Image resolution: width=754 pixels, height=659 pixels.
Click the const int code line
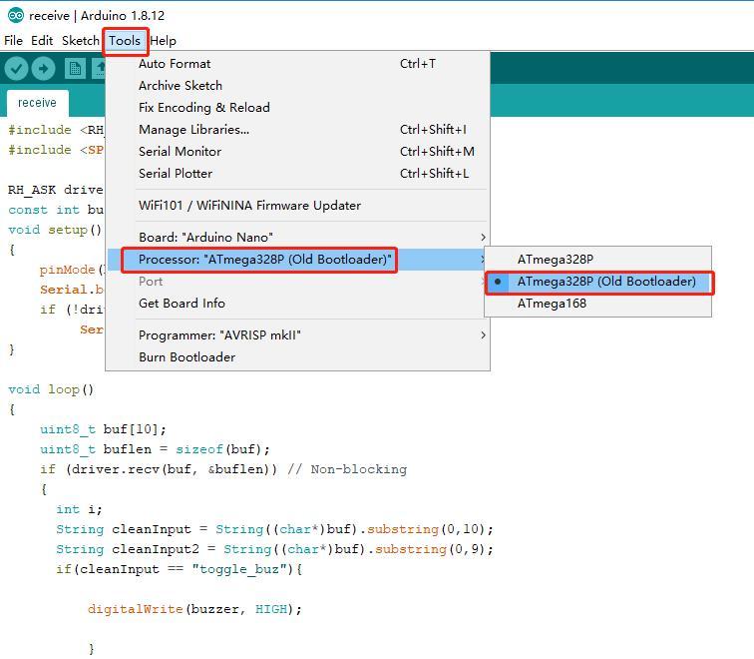56,210
